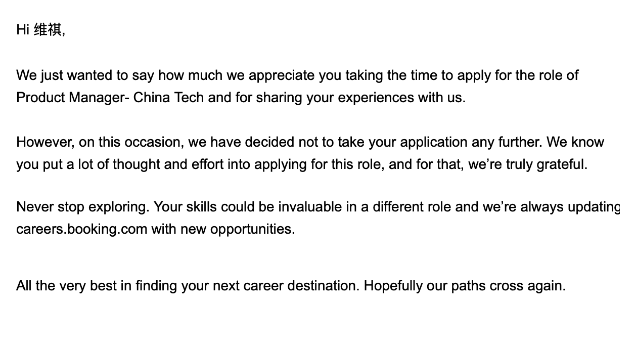Click the careers.booking.com link text

coord(81,229)
